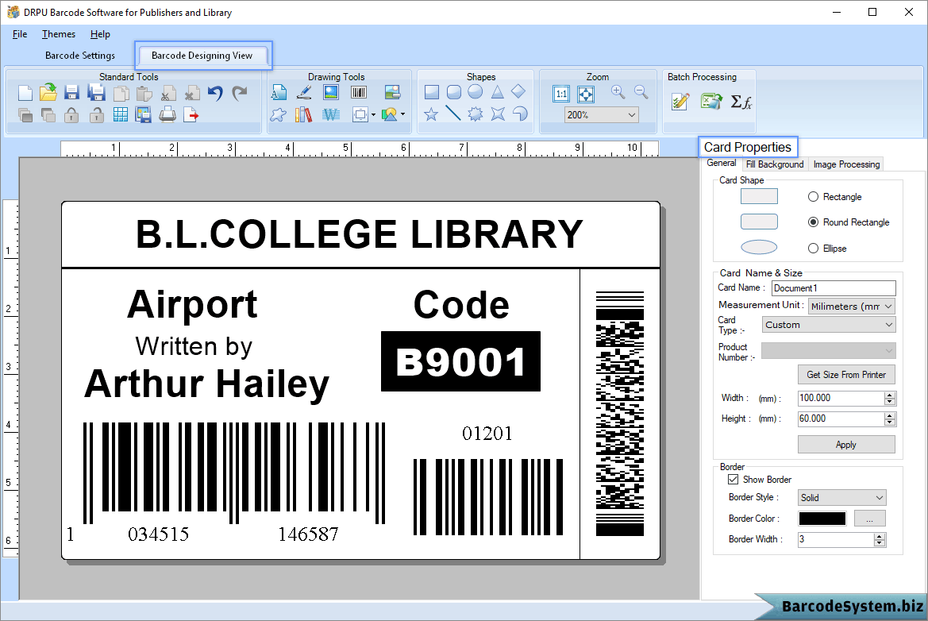Apply the card size settings

846,445
